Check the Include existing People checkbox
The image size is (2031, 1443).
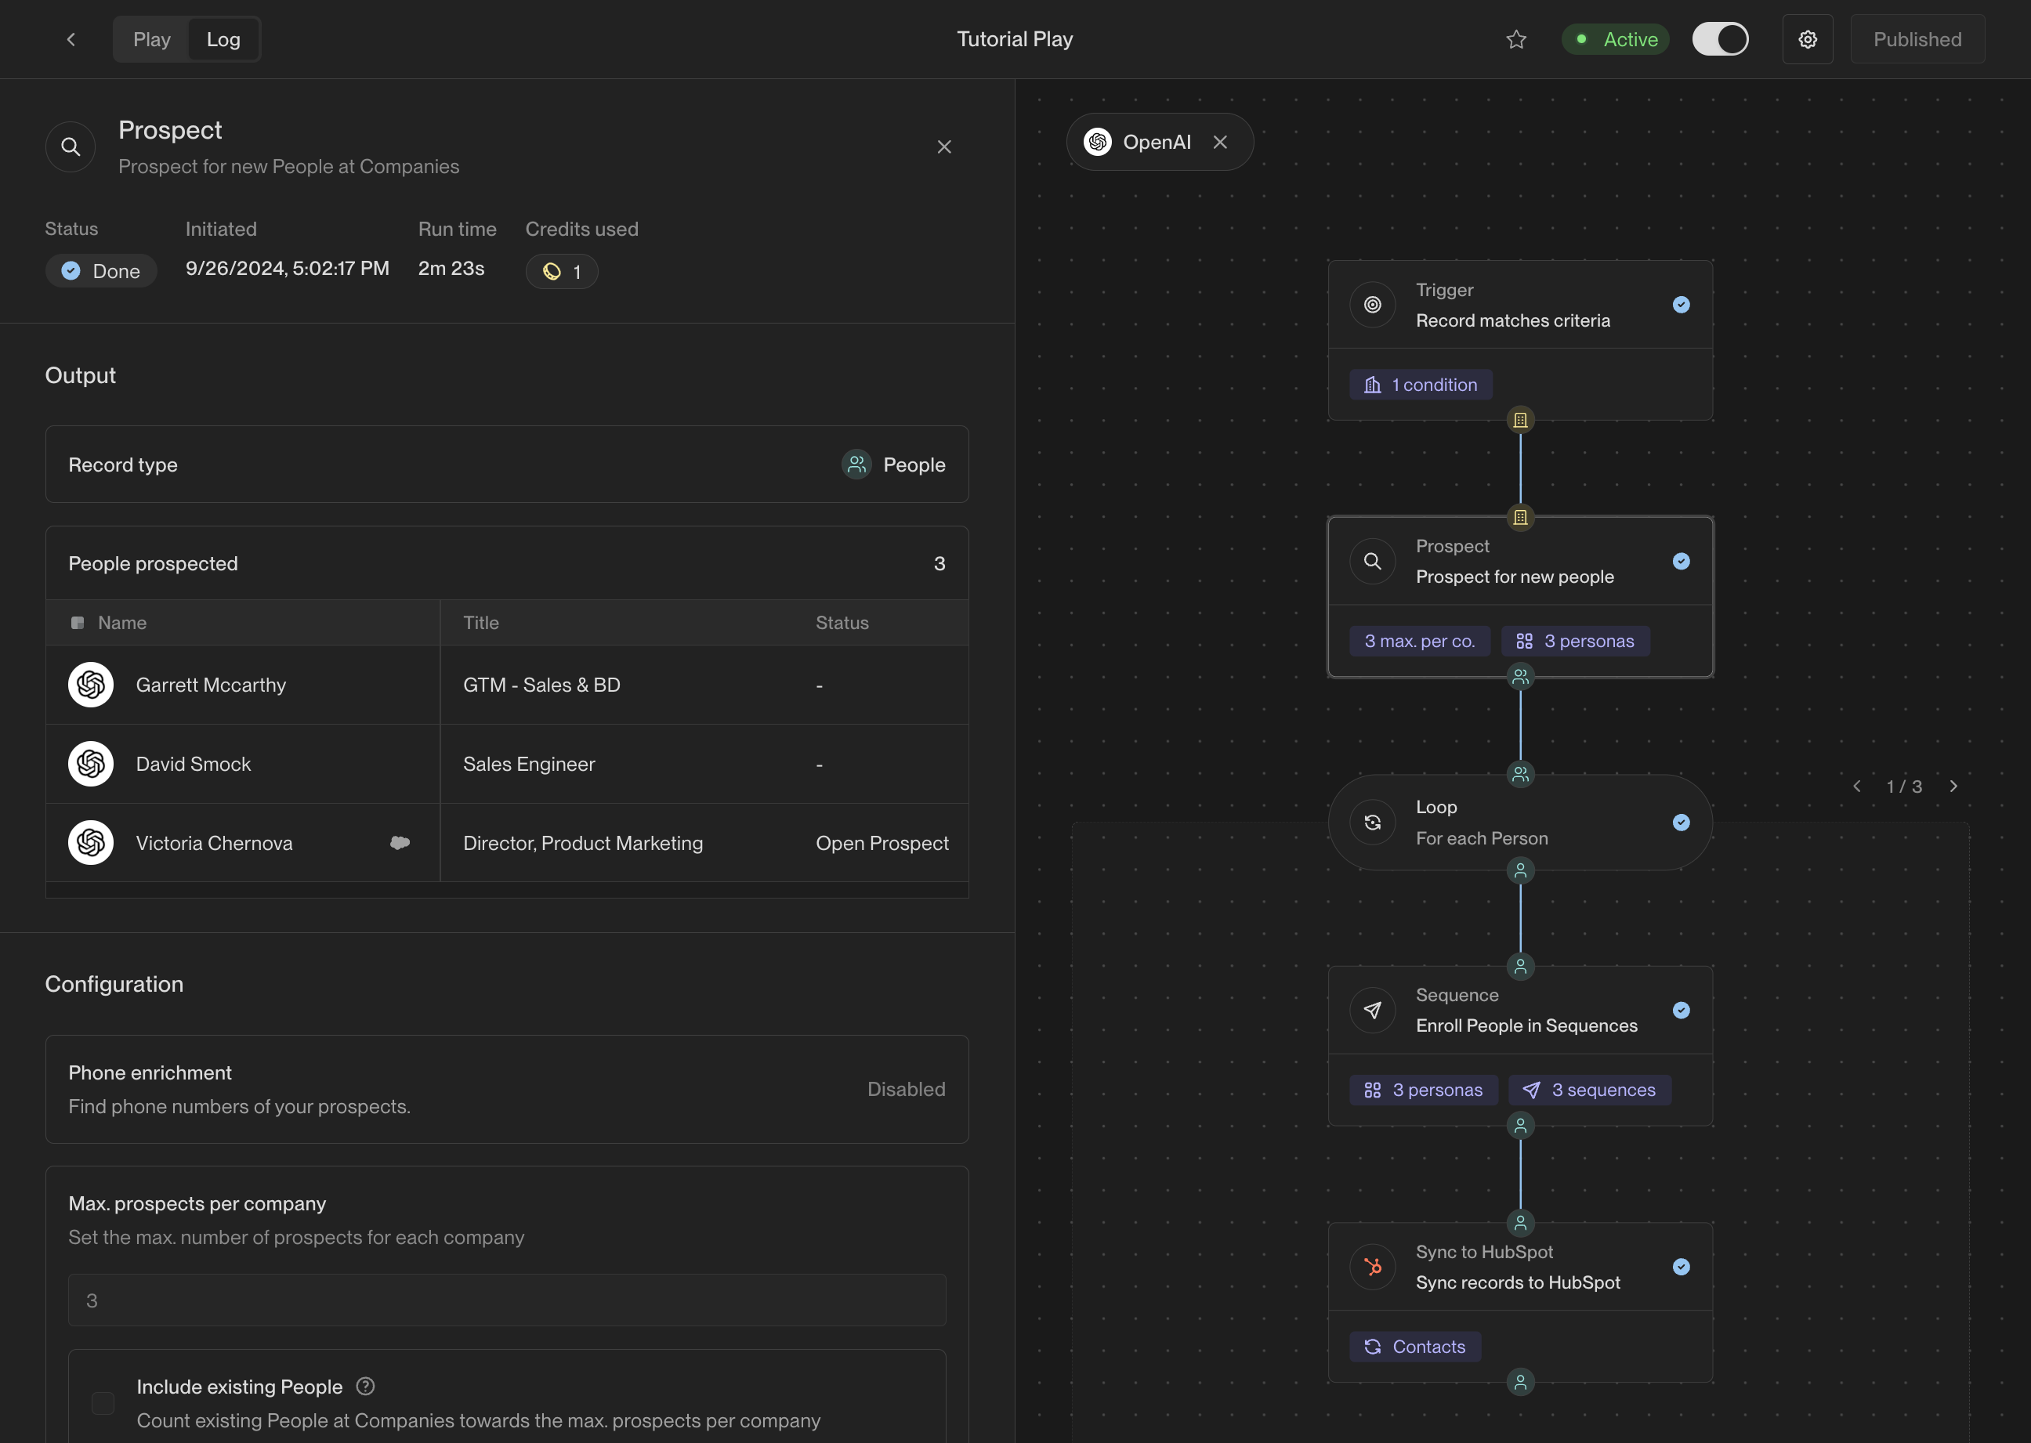[x=103, y=1403]
